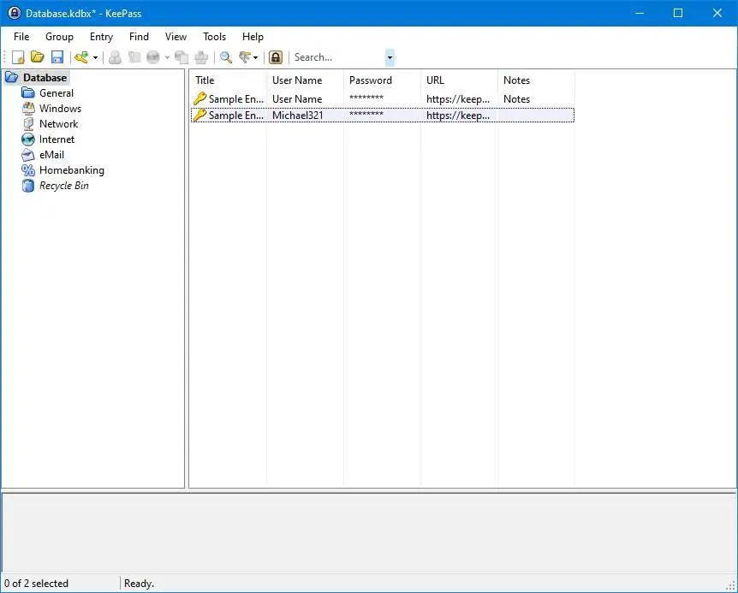738x593 pixels.
Task: Select the Network group
Action: pos(59,124)
